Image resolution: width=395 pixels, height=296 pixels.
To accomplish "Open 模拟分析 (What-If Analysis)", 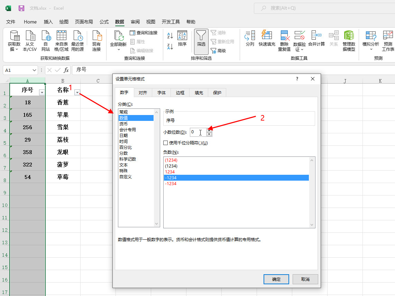I will click(370, 40).
